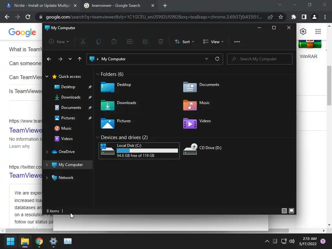Click the Chrome page horizontal scrollbar

click(x=148, y=231)
